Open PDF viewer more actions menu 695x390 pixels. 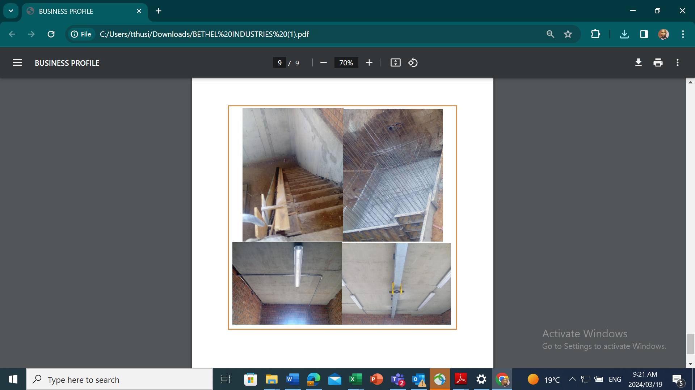point(677,63)
